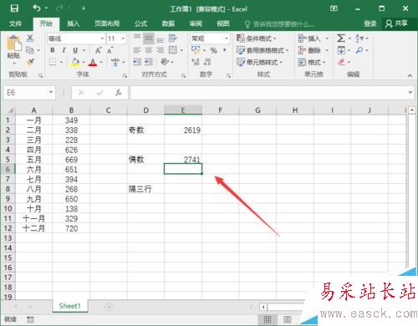418x326 pixels.
Task: Click the Paste clipboard icon
Action: click(13, 44)
